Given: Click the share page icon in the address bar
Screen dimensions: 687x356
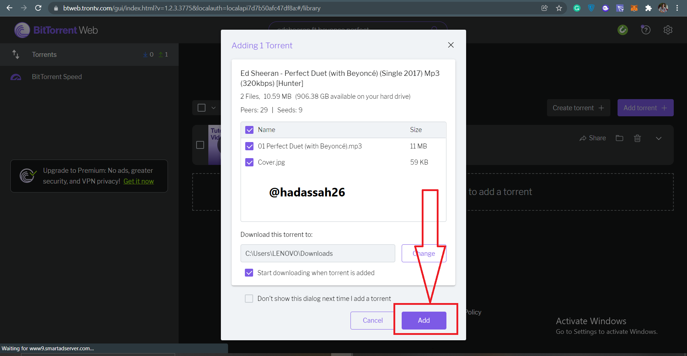Looking at the screenshot, I should [x=545, y=8].
